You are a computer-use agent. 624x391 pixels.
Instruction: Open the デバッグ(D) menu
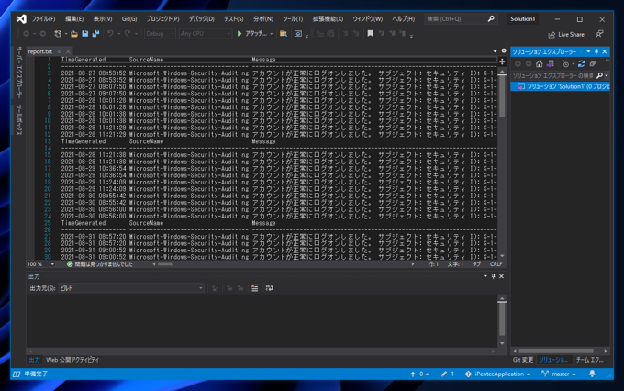pyautogui.click(x=201, y=18)
